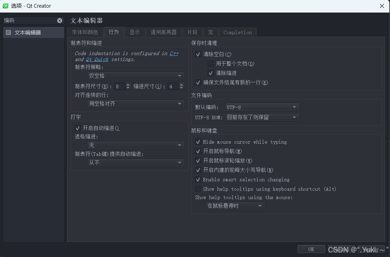Follow the Qt Quick settings link

(x=97, y=59)
